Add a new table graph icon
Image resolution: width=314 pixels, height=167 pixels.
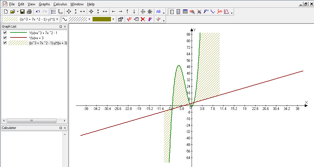tap(136, 19)
